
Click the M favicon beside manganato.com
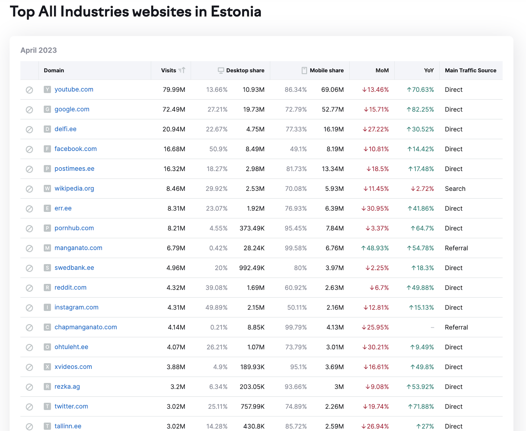point(47,248)
